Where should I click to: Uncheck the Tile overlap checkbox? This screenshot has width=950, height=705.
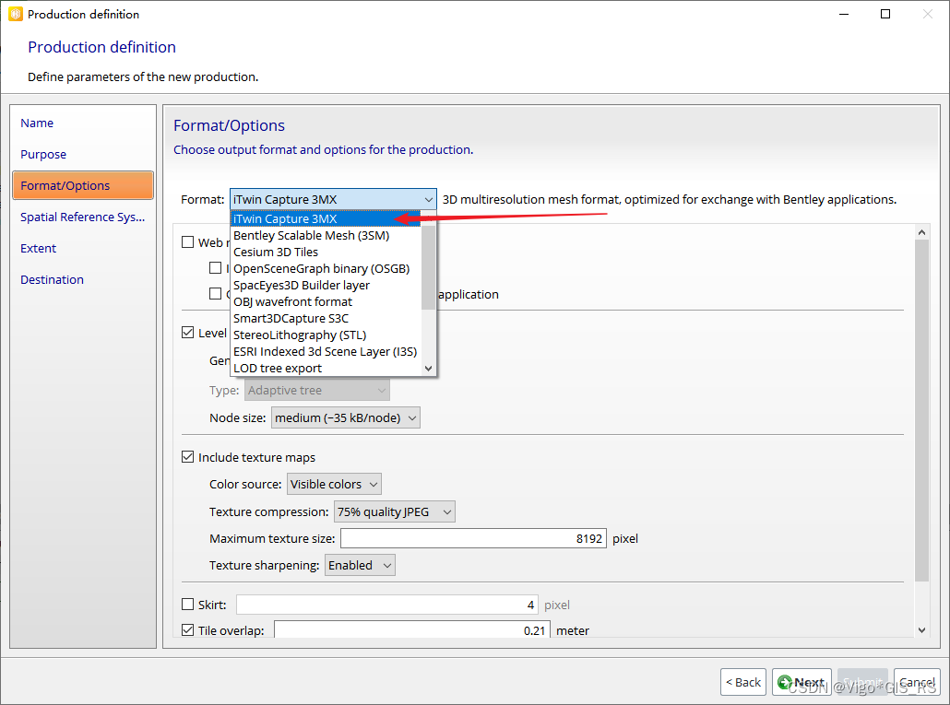[x=188, y=630]
